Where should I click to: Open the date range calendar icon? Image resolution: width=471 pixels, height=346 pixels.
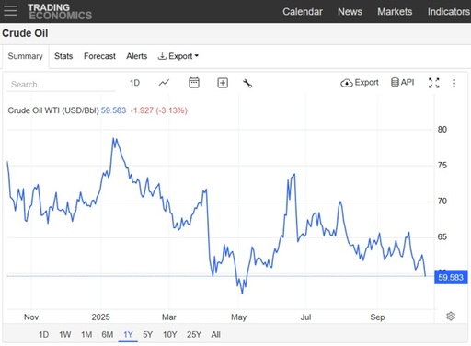tap(194, 83)
